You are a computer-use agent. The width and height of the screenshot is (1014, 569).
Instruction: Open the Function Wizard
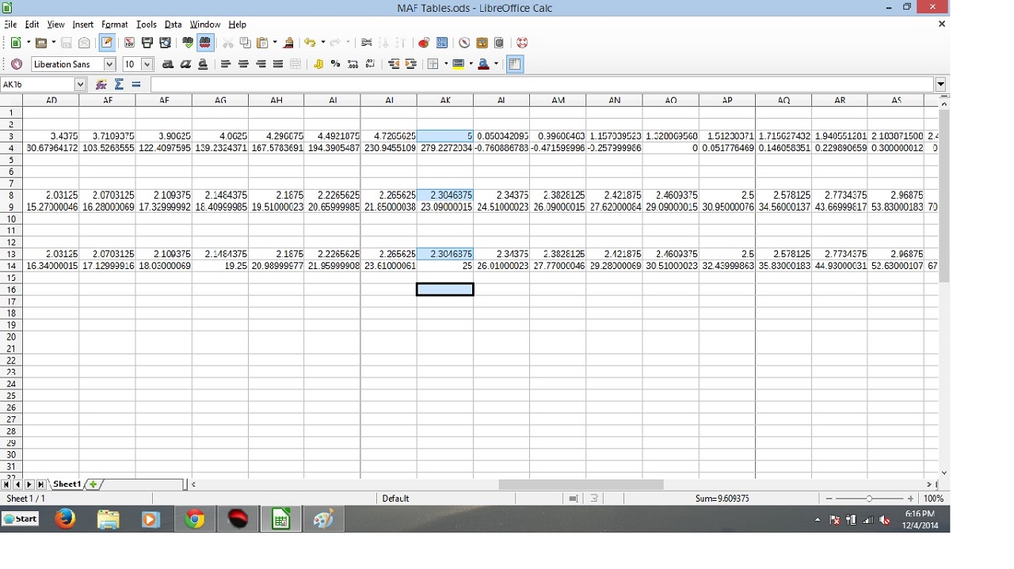pos(101,85)
